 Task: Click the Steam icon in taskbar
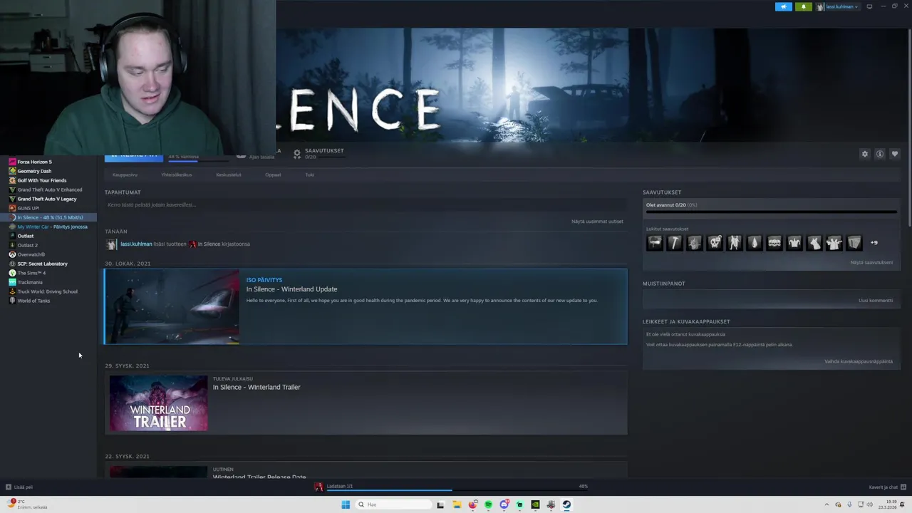pyautogui.click(x=566, y=504)
